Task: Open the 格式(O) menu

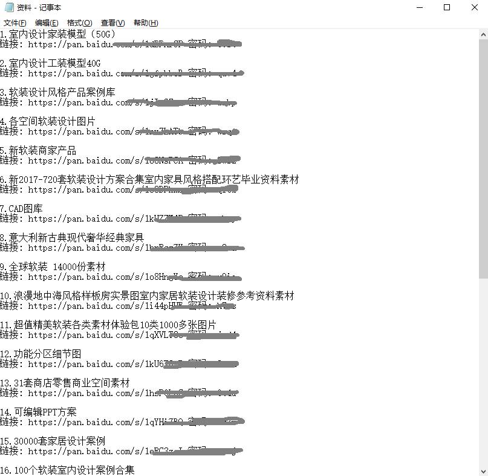Action: click(x=78, y=22)
